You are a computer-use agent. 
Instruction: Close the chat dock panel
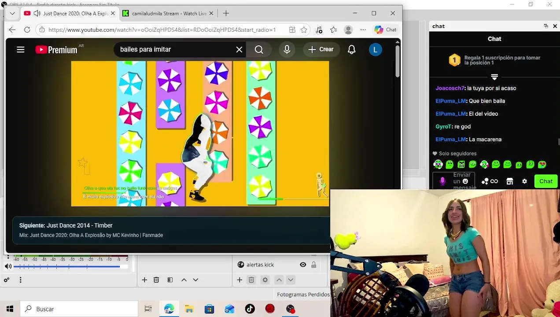[x=555, y=26]
